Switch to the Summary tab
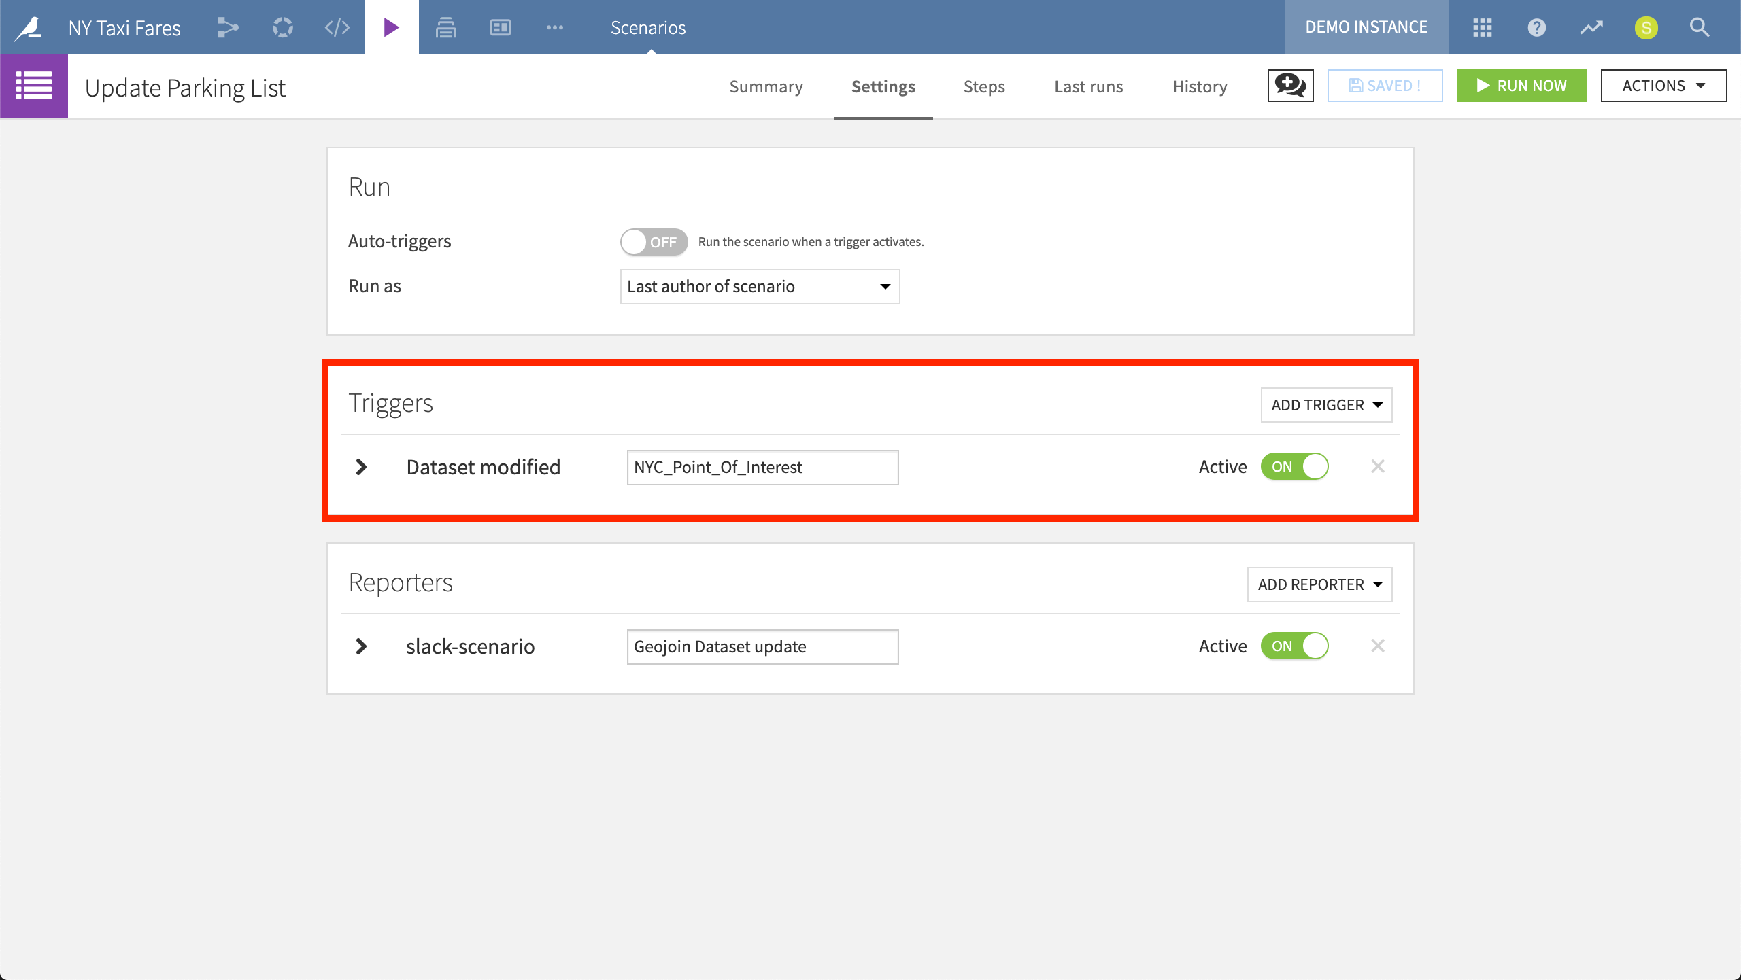The image size is (1741, 980). coord(766,86)
